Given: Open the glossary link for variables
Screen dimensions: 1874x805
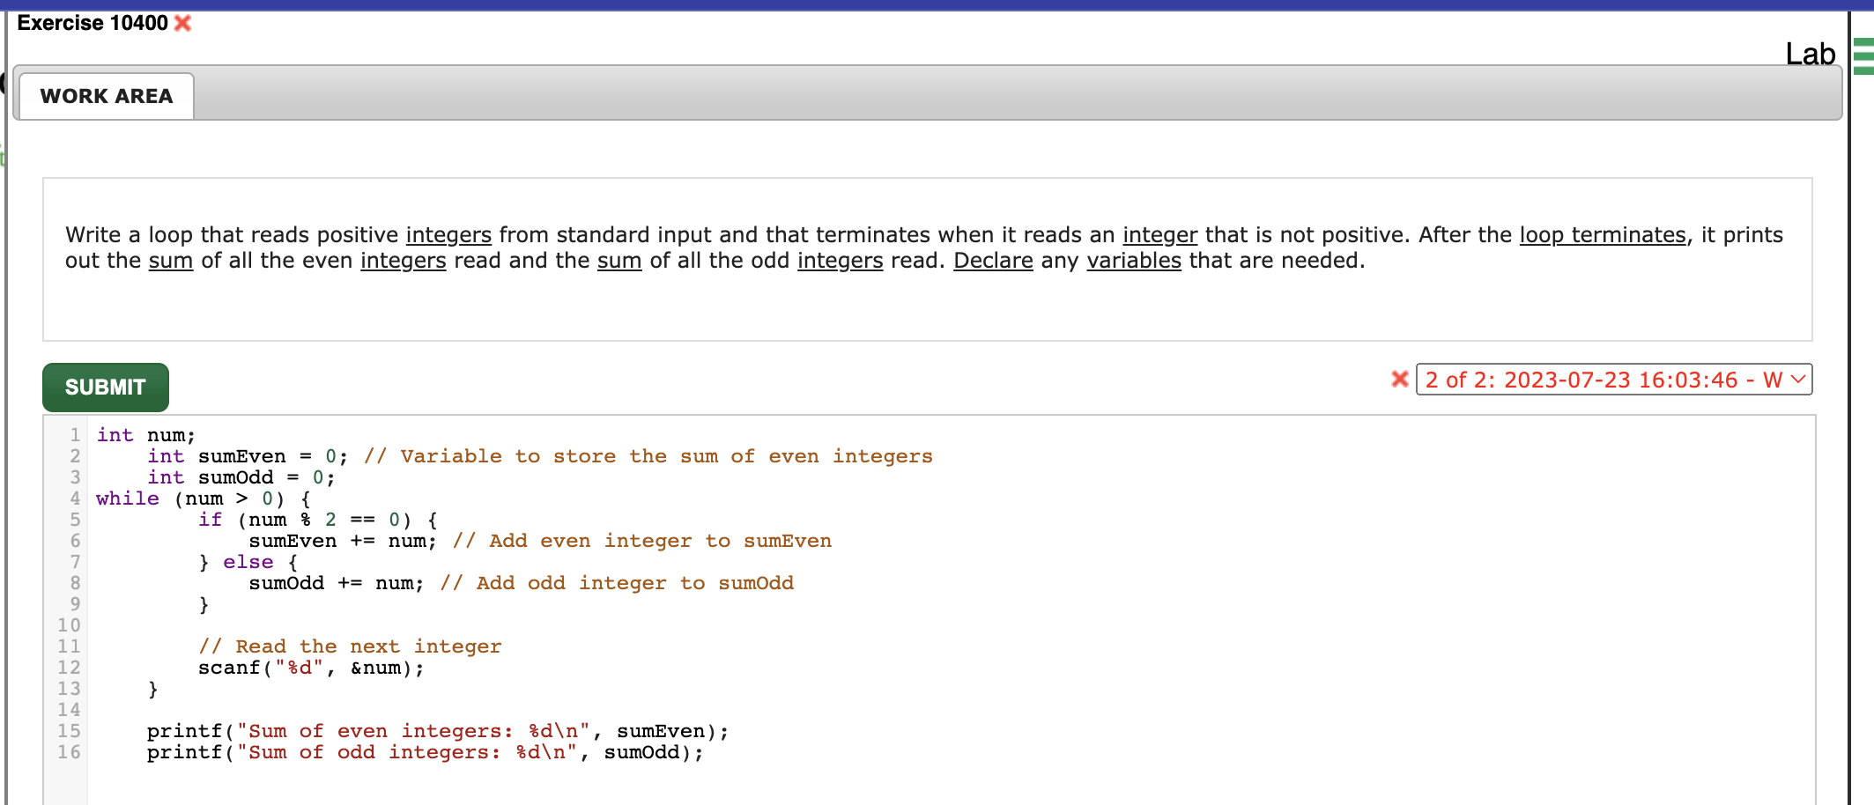Looking at the screenshot, I should point(1134,261).
